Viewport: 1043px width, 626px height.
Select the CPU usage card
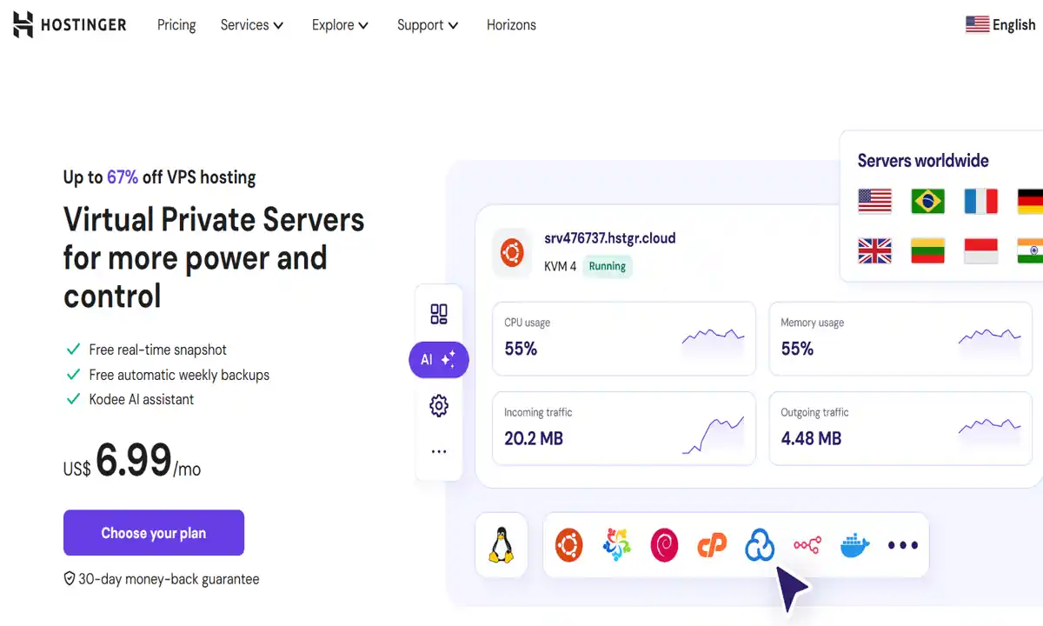tap(624, 339)
